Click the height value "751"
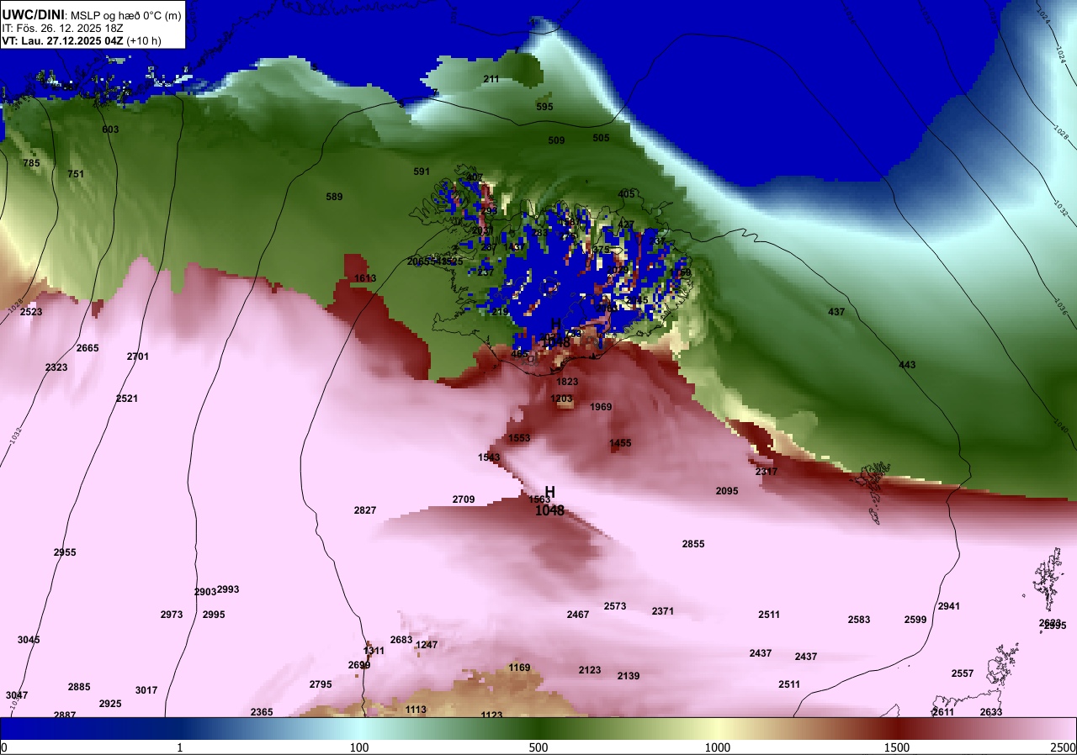This screenshot has width=1077, height=755. click(76, 174)
